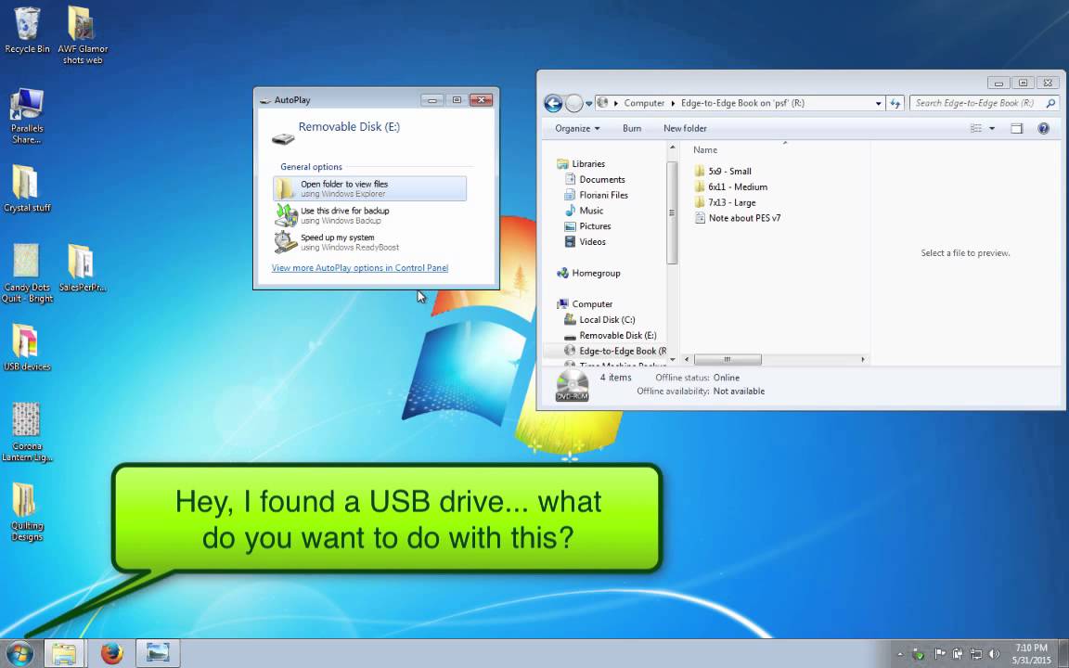Select the USB devices folder icon

pos(27,347)
